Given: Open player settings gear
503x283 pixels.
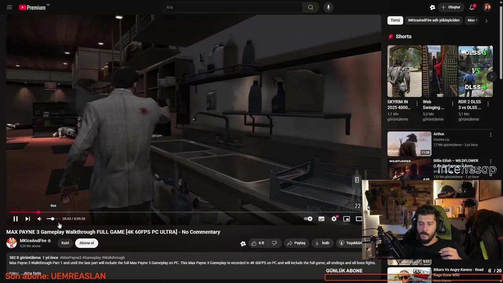Looking at the screenshot, I should 334,219.
